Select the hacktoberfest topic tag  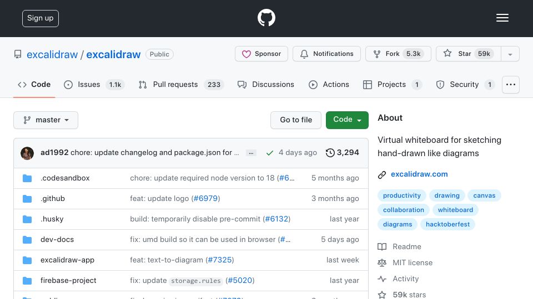447,224
